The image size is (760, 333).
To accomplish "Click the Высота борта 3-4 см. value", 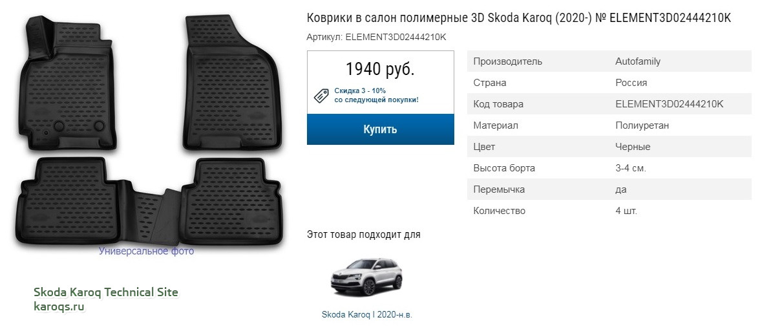I will [631, 168].
